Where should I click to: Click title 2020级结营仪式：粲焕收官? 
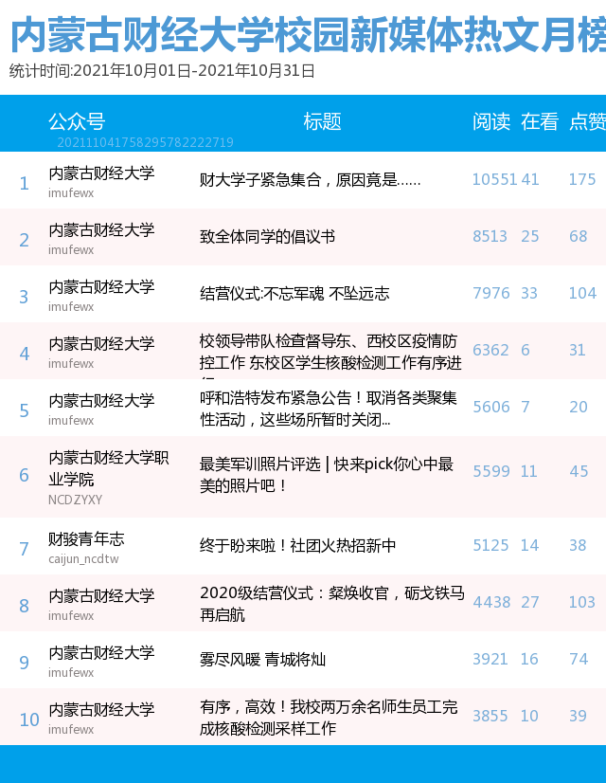(332, 603)
